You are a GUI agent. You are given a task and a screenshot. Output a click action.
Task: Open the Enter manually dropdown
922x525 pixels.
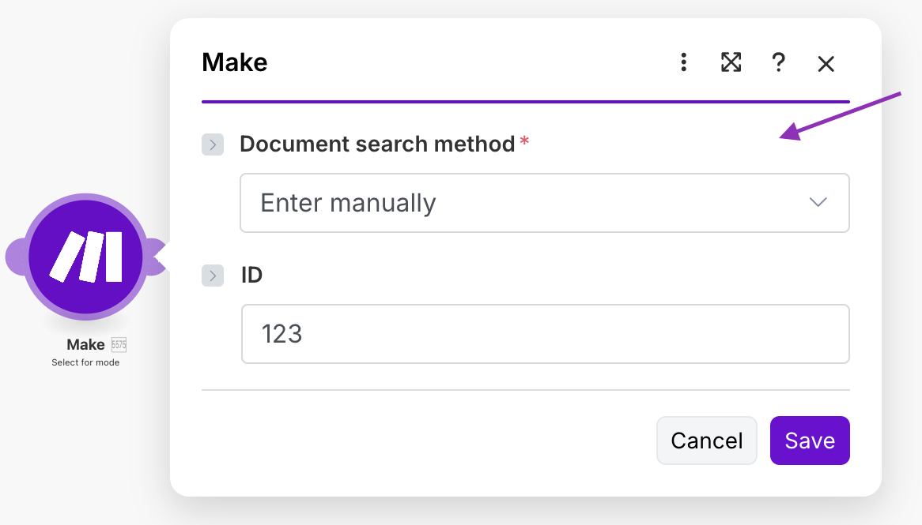click(x=544, y=203)
